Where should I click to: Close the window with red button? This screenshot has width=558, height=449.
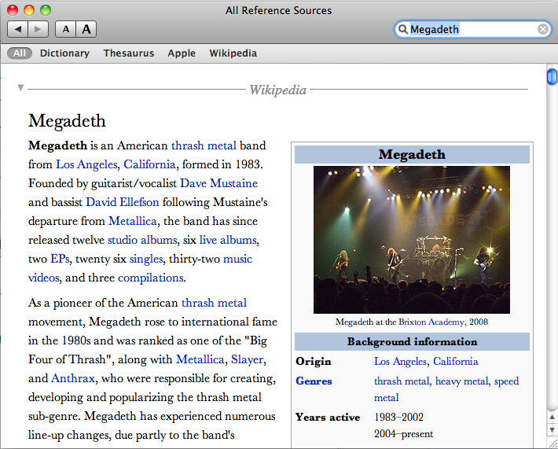tap(13, 10)
